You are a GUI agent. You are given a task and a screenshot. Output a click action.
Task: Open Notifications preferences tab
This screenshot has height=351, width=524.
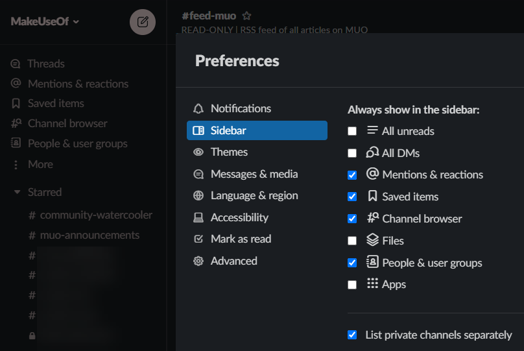(x=241, y=108)
